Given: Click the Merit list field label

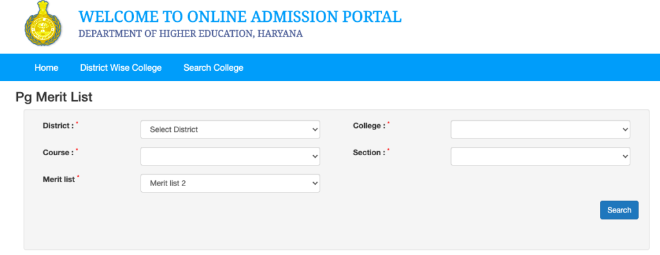Looking at the screenshot, I should point(59,179).
